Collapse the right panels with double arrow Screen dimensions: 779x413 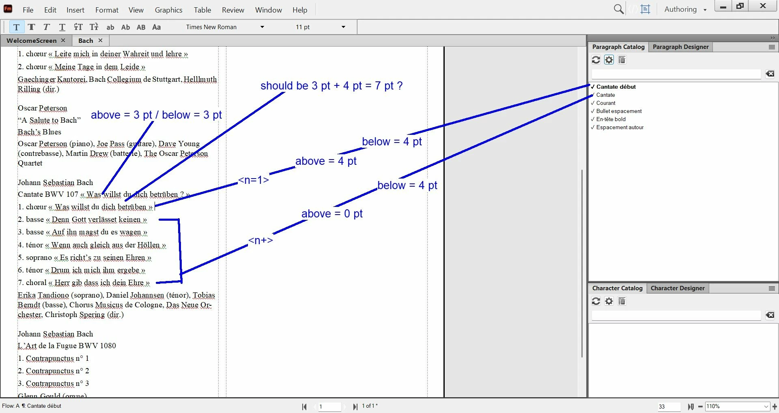coord(773,38)
